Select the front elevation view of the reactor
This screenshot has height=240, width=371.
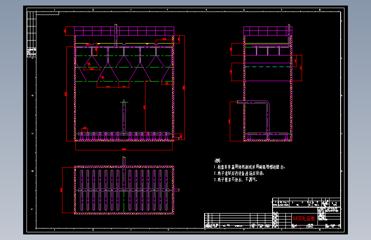click(124, 87)
